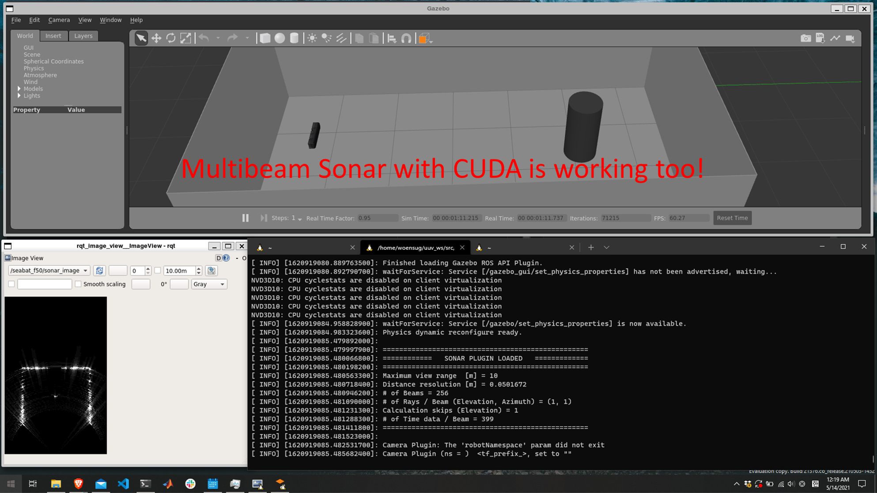Open Visual Studio Code from taskbar
The image size is (877, 493).
coord(123,484)
